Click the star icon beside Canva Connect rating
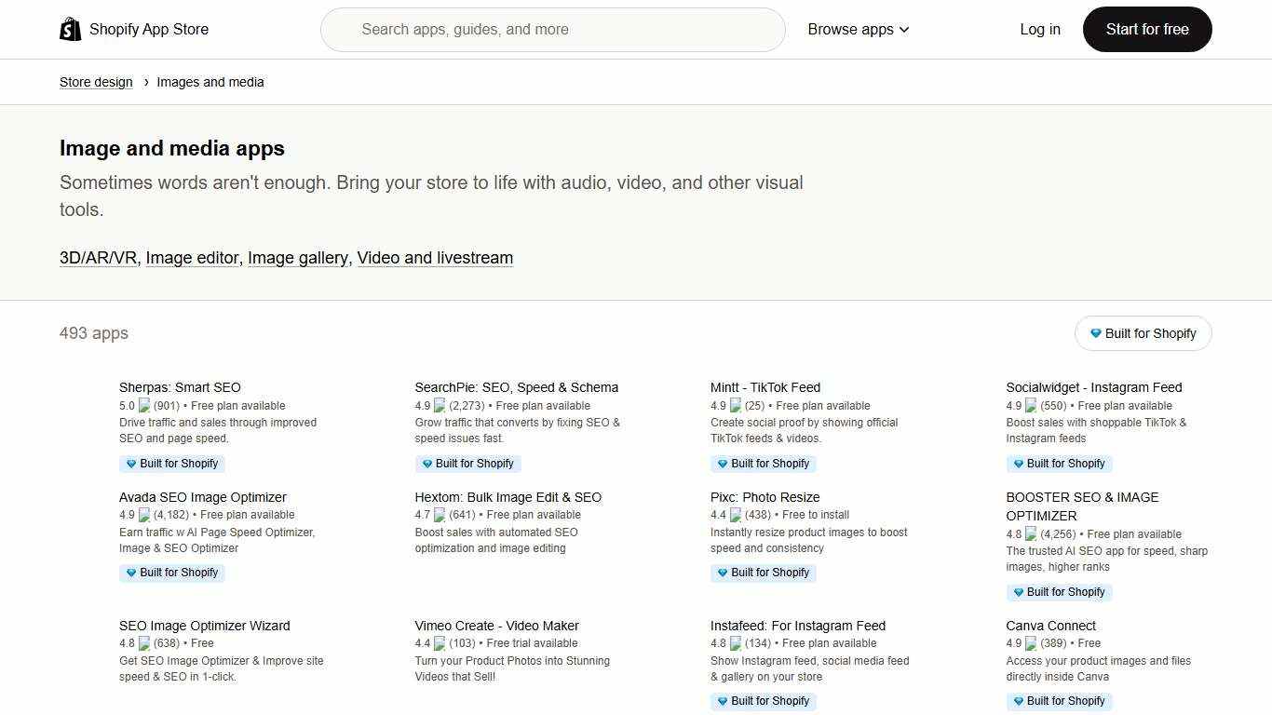The image size is (1272, 715). (1031, 642)
